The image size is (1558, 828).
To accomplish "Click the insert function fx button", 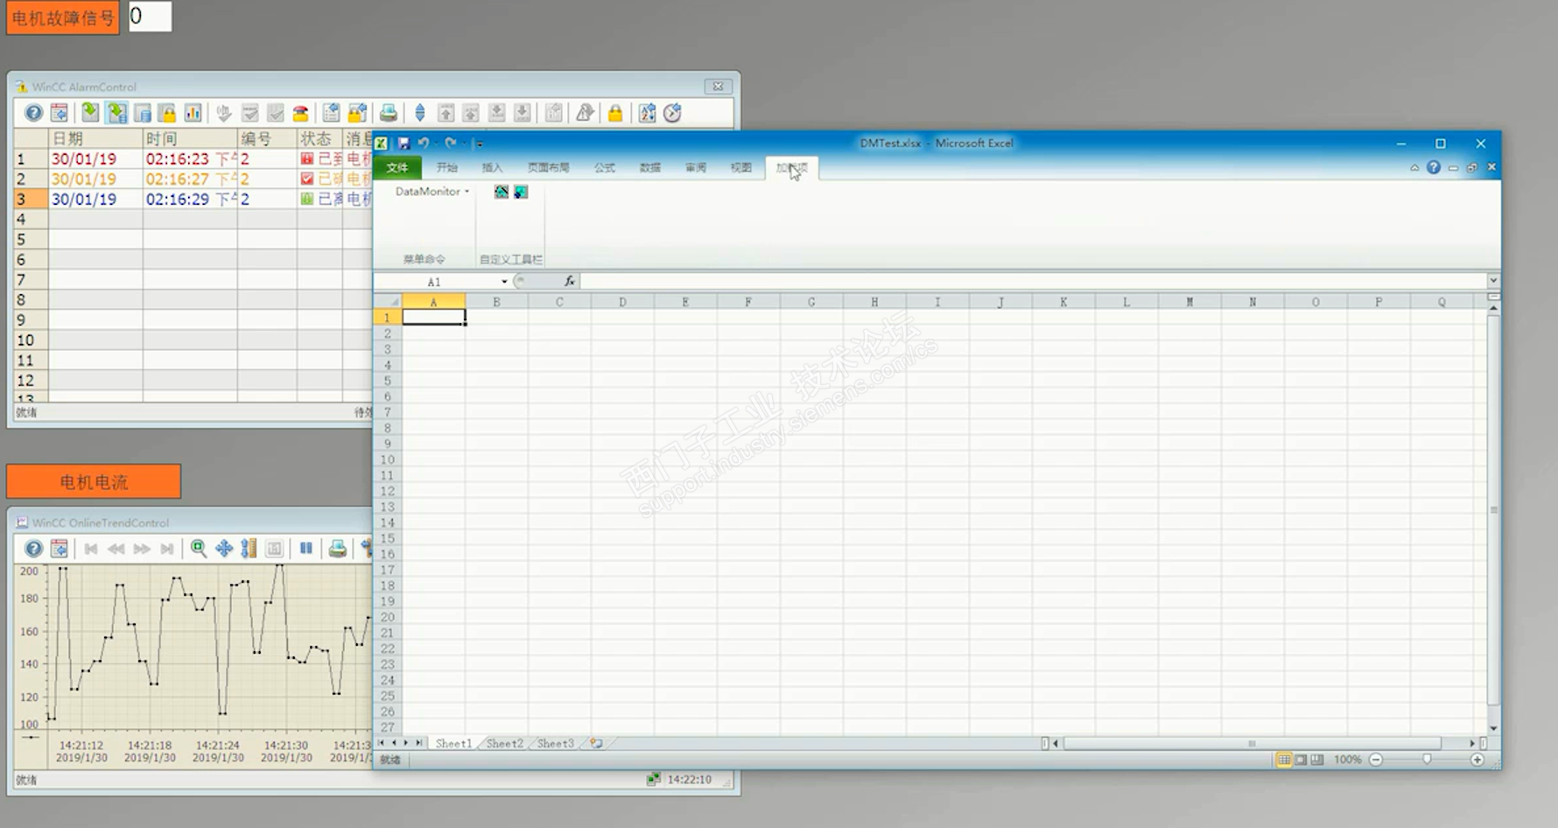I will [569, 281].
